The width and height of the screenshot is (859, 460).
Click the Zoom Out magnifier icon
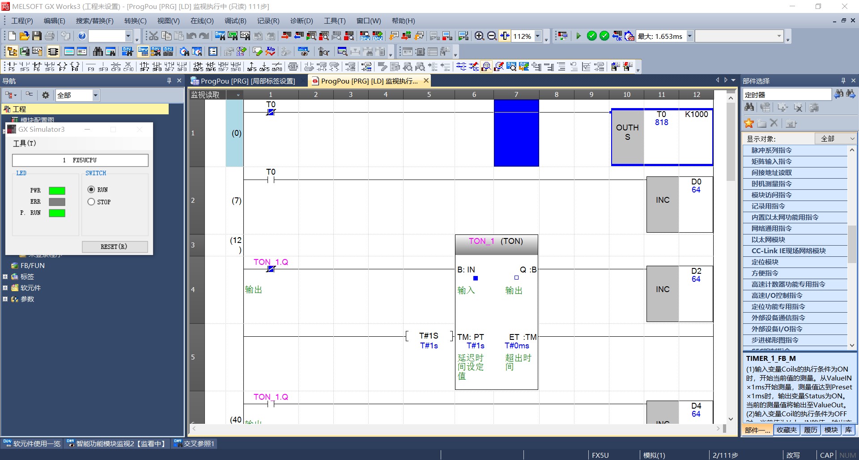(492, 36)
